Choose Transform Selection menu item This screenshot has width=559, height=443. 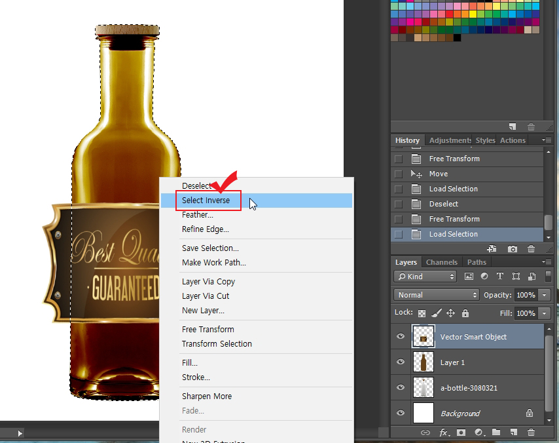(x=217, y=344)
